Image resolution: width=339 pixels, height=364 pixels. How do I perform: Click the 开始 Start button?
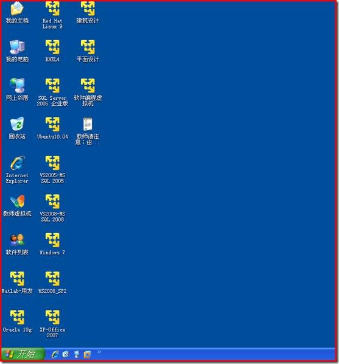(x=23, y=354)
